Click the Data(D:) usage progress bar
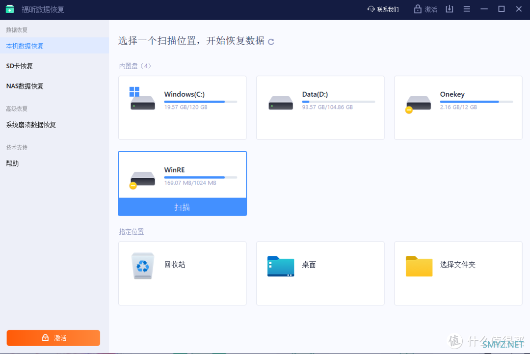The width and height of the screenshot is (530, 354). coord(338,102)
